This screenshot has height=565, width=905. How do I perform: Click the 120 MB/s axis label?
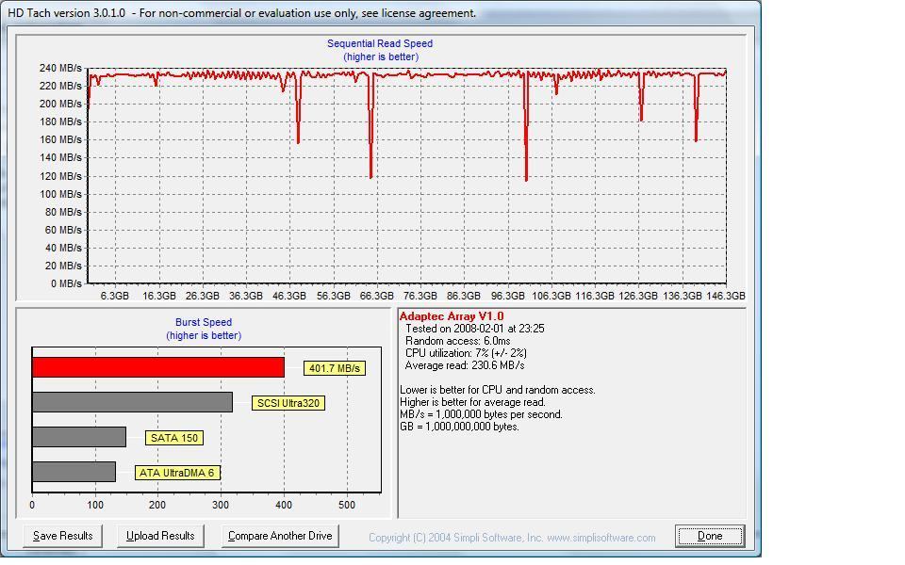[60, 176]
